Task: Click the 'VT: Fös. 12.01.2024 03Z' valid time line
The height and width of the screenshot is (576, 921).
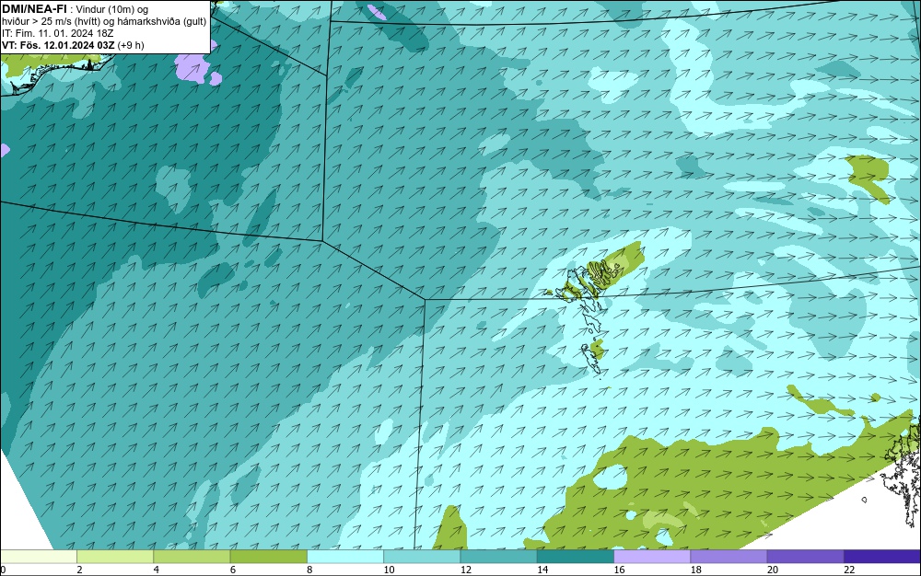Action: [x=58, y=45]
